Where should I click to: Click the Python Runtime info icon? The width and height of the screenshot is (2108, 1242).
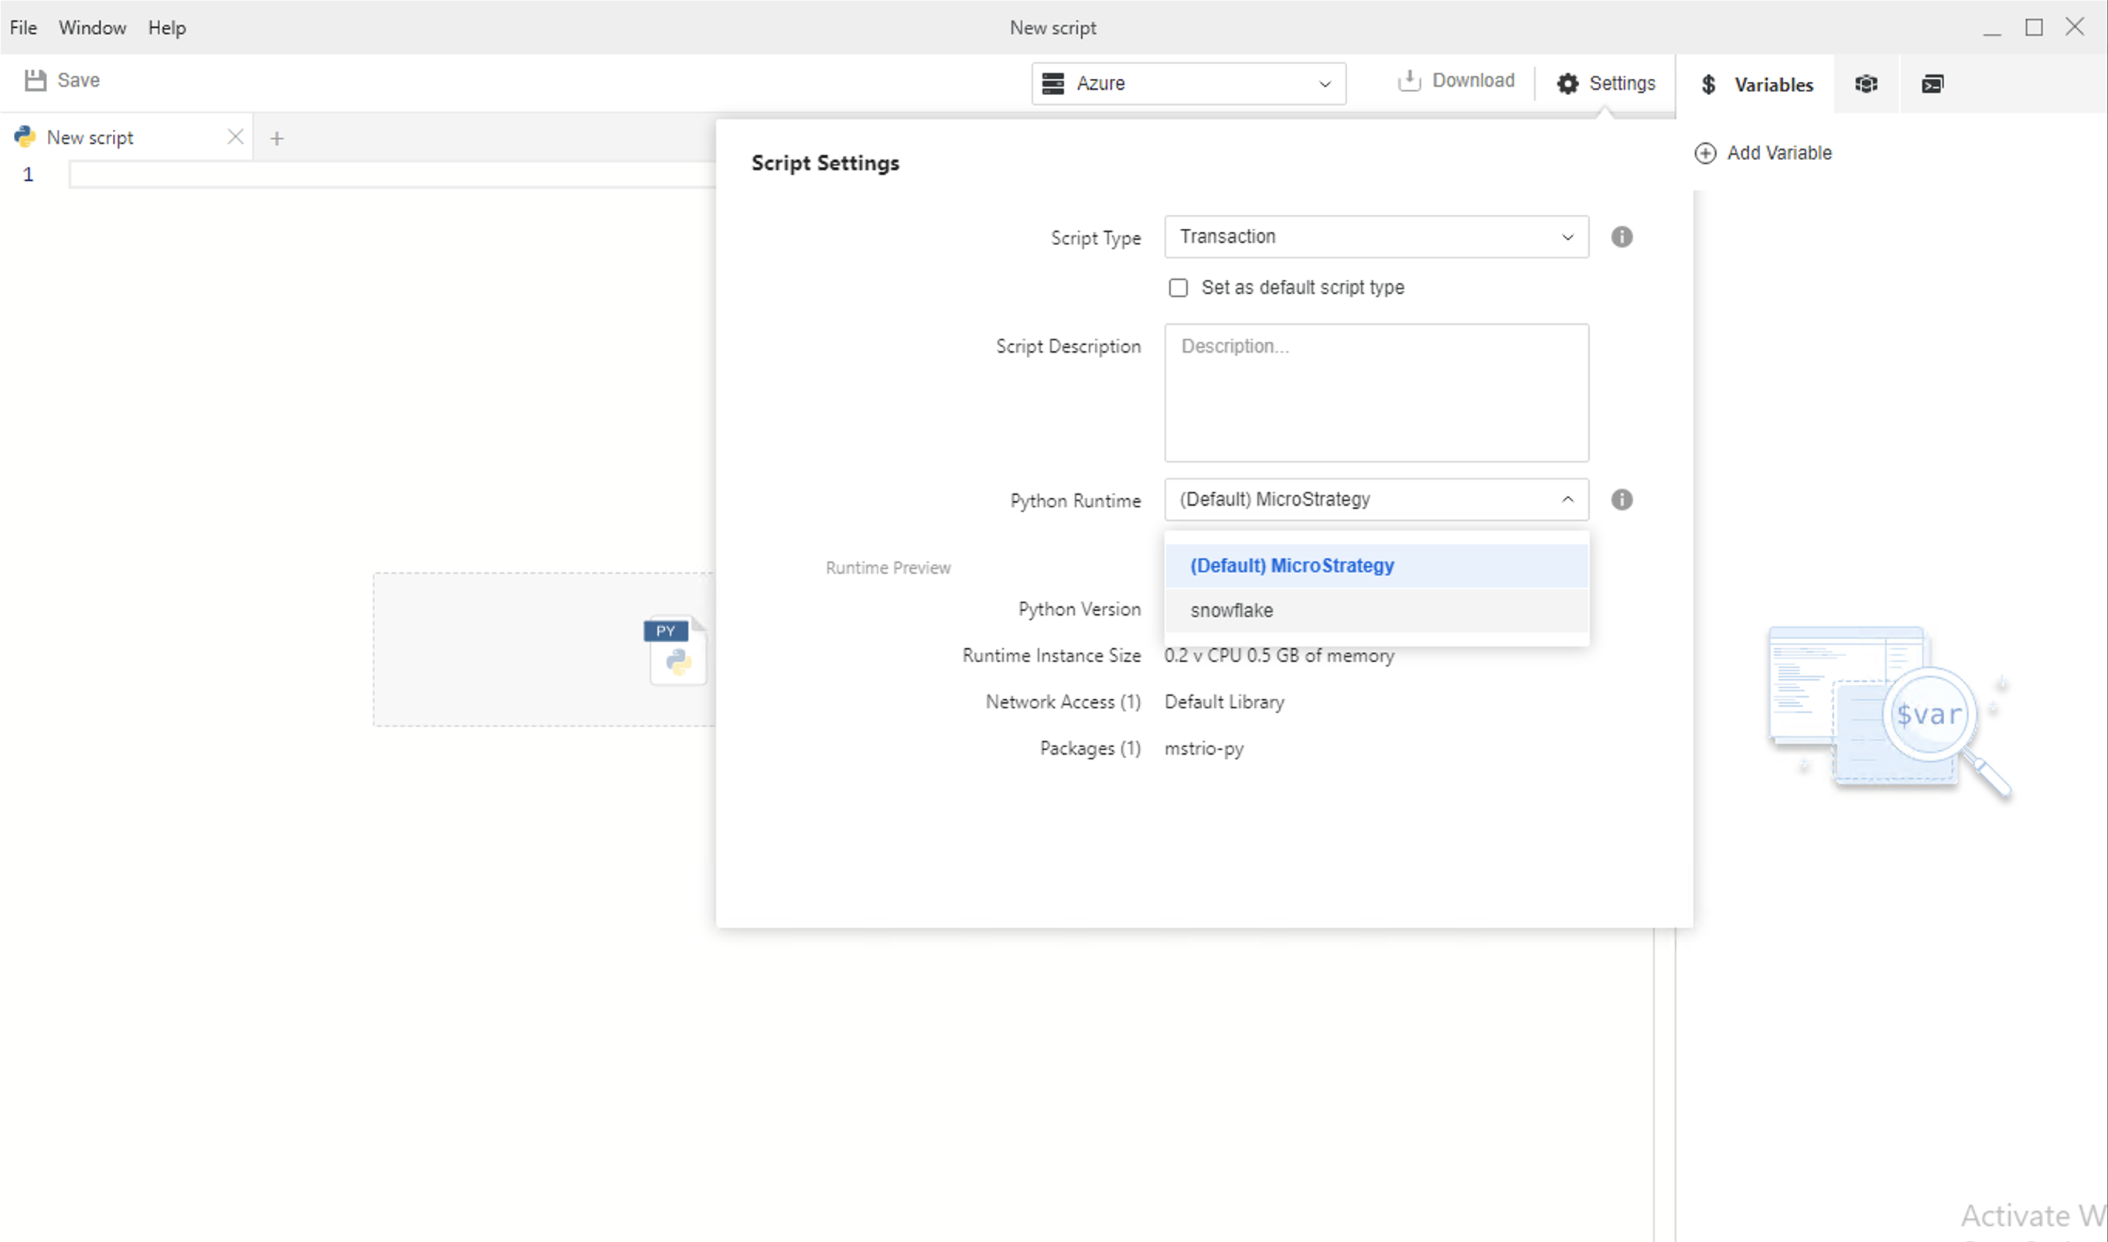1621,500
